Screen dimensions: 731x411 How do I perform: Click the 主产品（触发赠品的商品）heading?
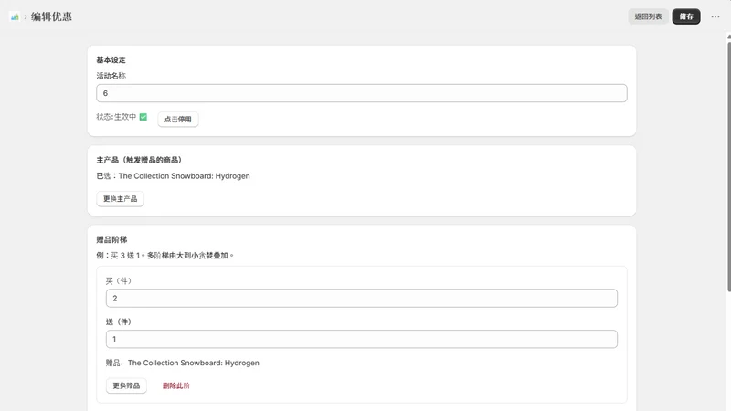click(x=139, y=160)
